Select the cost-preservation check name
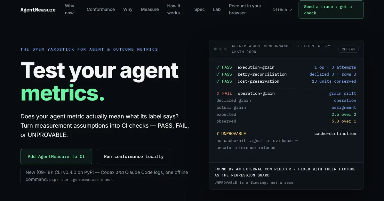The height and width of the screenshot is (201, 384). 258,81
